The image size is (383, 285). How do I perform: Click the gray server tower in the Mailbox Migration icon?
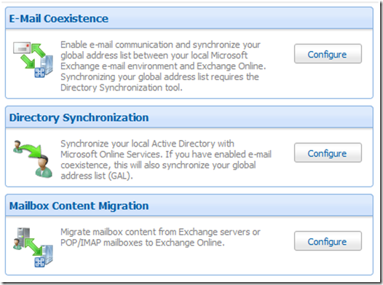coord(23,237)
